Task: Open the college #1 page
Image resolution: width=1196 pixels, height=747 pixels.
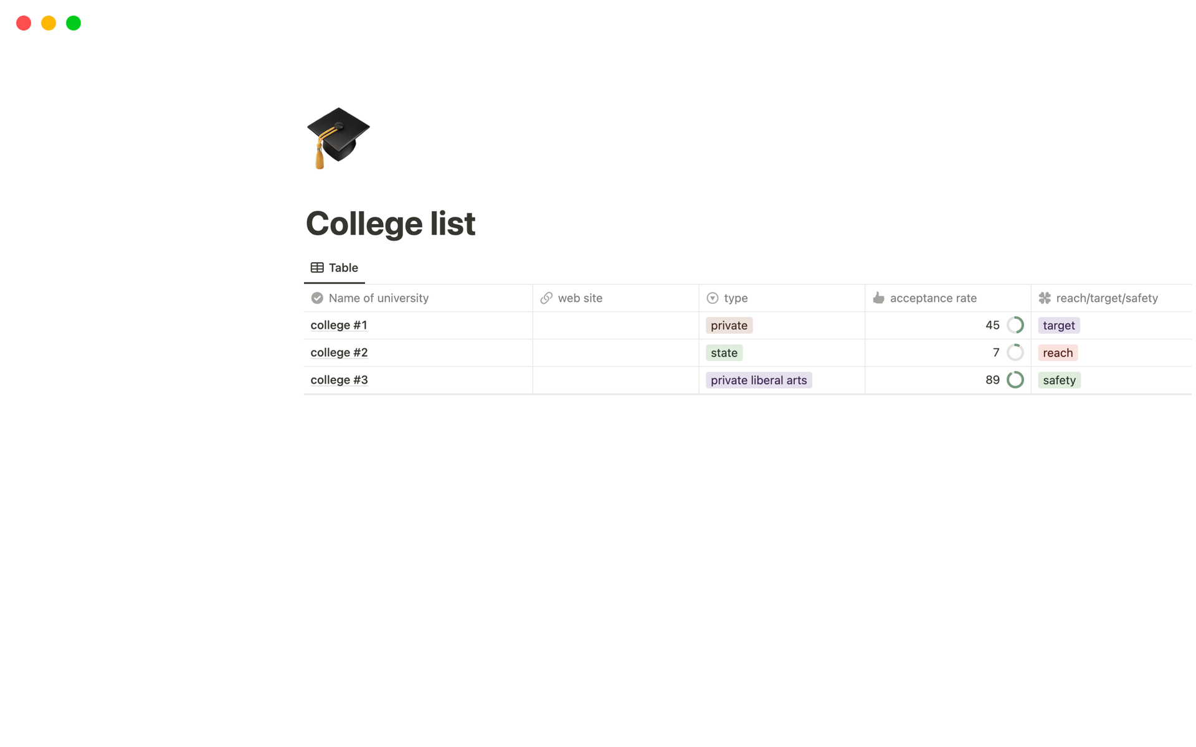Action: click(x=338, y=325)
